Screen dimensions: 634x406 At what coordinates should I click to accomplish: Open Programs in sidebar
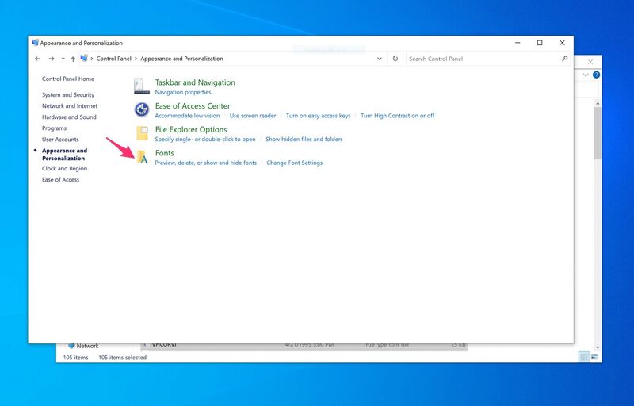[54, 128]
